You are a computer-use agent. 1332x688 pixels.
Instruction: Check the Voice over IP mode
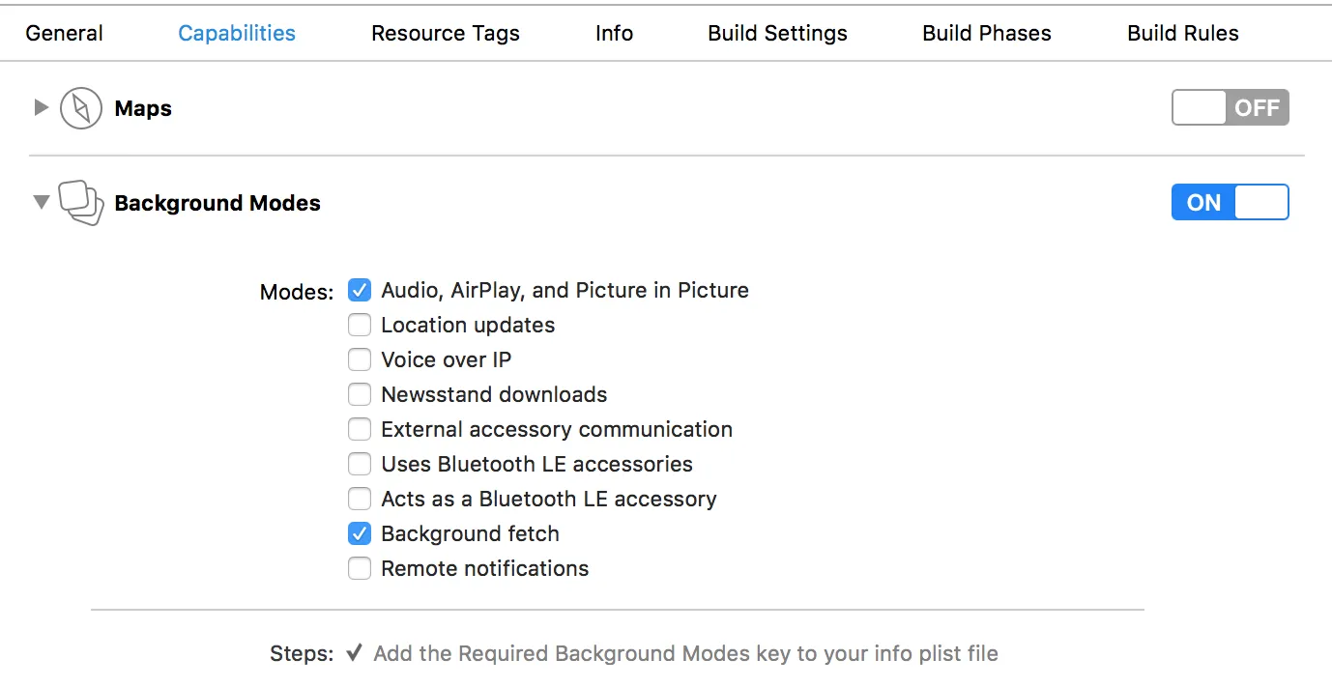(x=360, y=359)
